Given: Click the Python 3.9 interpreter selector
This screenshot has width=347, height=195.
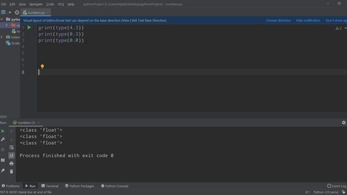Looking at the screenshot, I should click(326, 192).
